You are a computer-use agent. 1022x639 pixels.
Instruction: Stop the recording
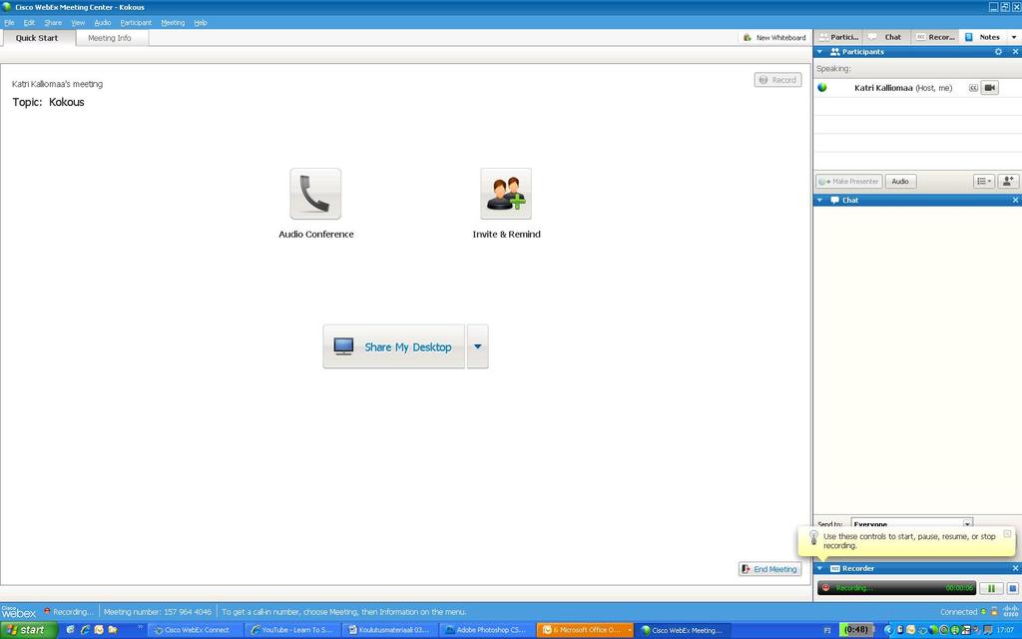(x=1012, y=588)
